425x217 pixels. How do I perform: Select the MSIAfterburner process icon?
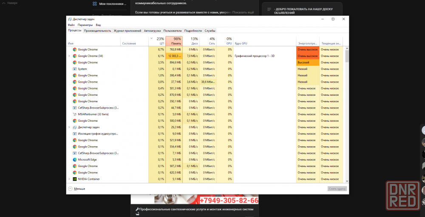click(74, 114)
